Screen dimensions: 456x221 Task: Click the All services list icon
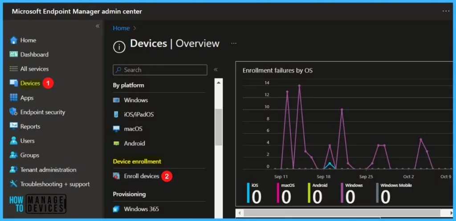tap(14, 69)
